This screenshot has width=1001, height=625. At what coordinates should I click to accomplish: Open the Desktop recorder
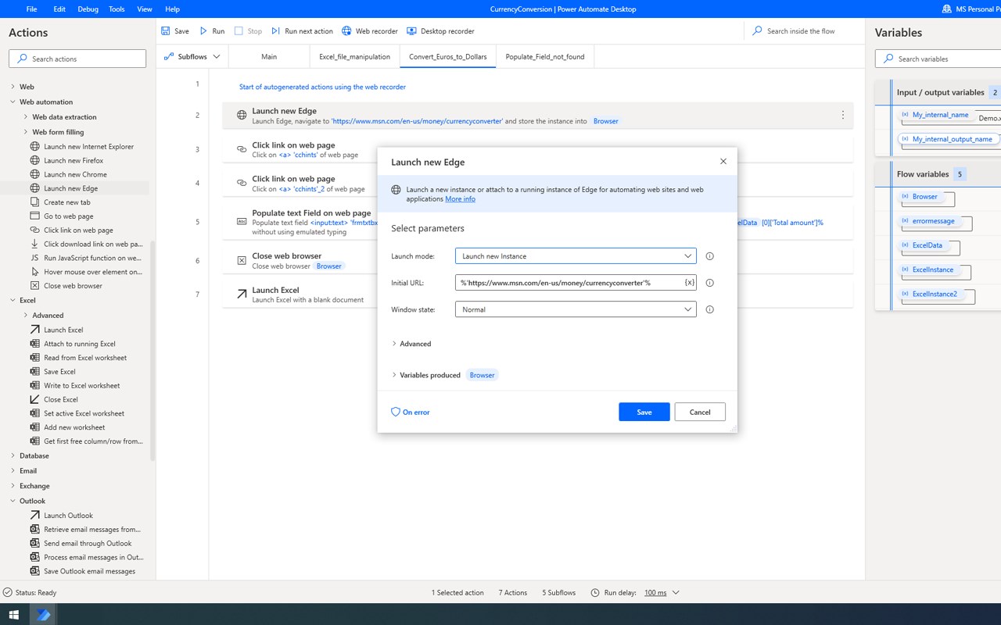coord(440,31)
